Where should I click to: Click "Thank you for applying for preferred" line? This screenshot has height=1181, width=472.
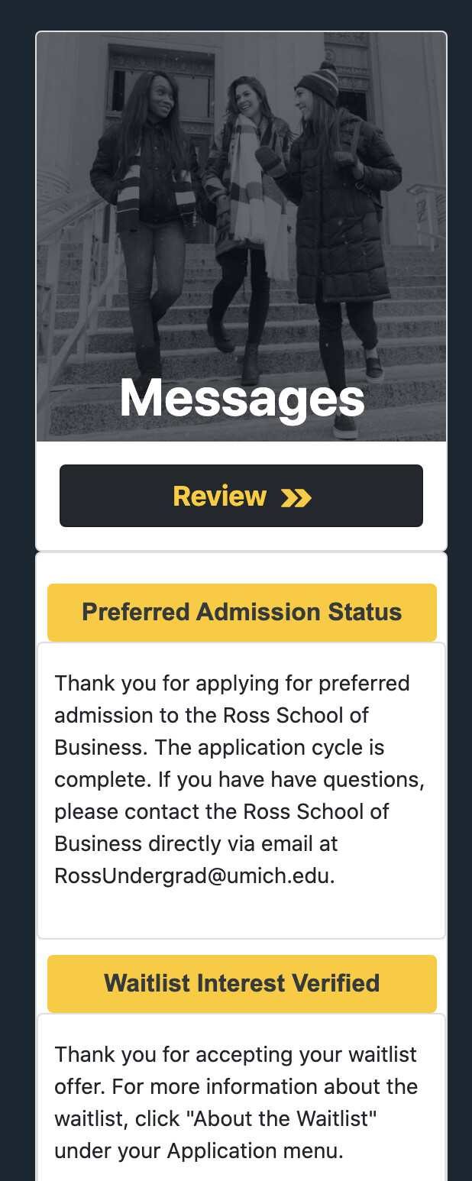[x=232, y=683]
